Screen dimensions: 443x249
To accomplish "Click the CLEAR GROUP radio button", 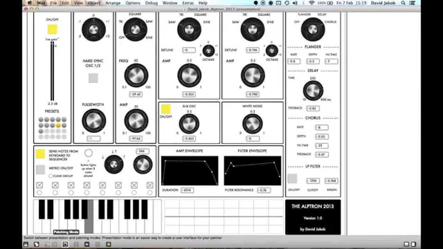I will pyautogui.click(x=51, y=176).
